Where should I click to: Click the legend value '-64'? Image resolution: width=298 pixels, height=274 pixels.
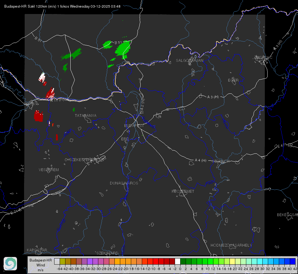[59, 269]
